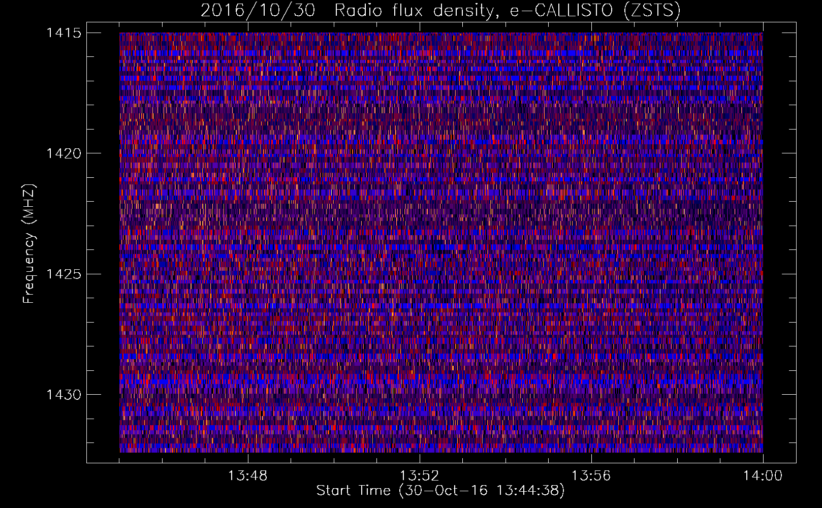
Task: Click the 1420 frequency axis label
Action: [x=64, y=153]
